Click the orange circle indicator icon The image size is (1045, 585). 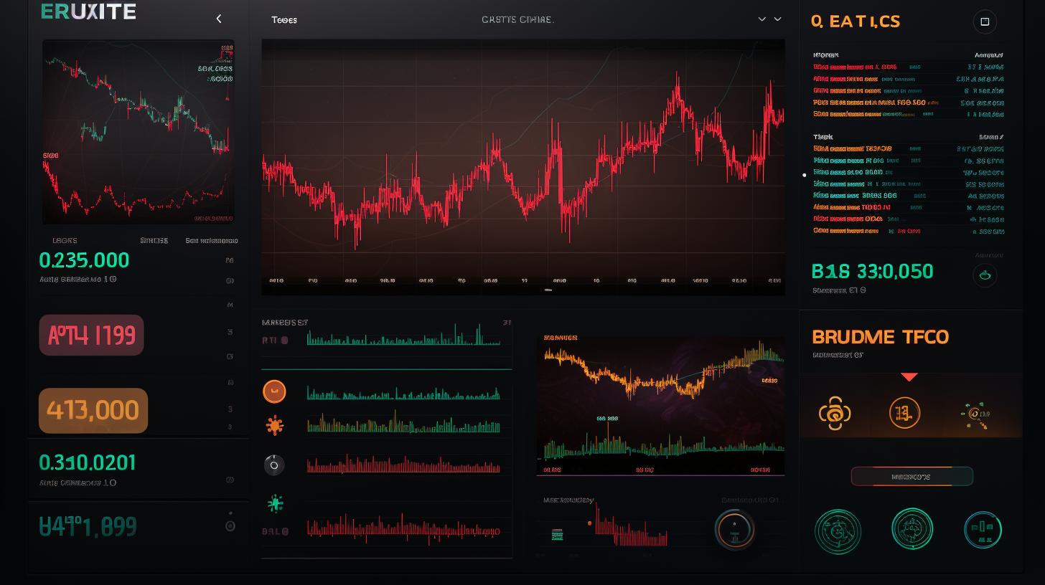(274, 391)
